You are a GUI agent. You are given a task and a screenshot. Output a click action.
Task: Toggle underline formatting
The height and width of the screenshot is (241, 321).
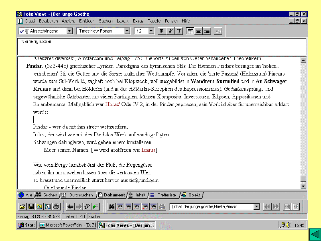[x=179, y=31]
